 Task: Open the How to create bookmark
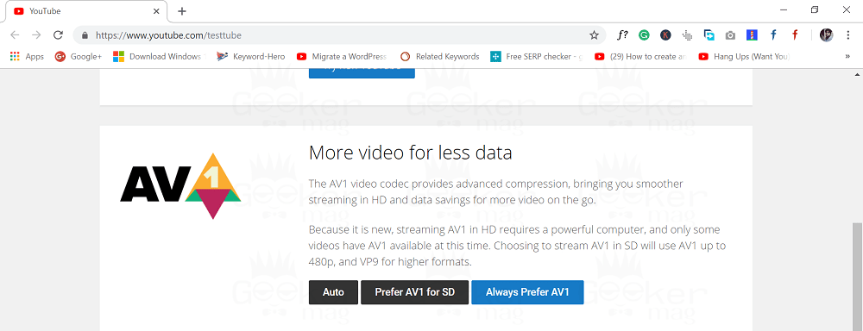[x=640, y=56]
